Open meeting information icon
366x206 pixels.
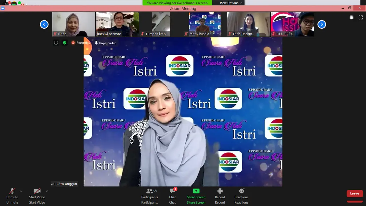coord(56,43)
